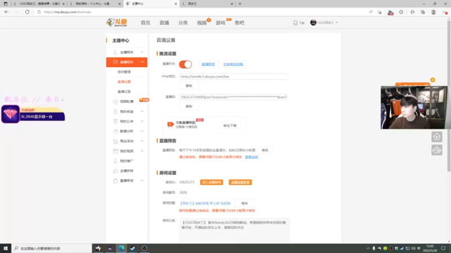Open the 直播记录 sidebar item
Viewport: 451px width, 253px height.
(x=124, y=92)
